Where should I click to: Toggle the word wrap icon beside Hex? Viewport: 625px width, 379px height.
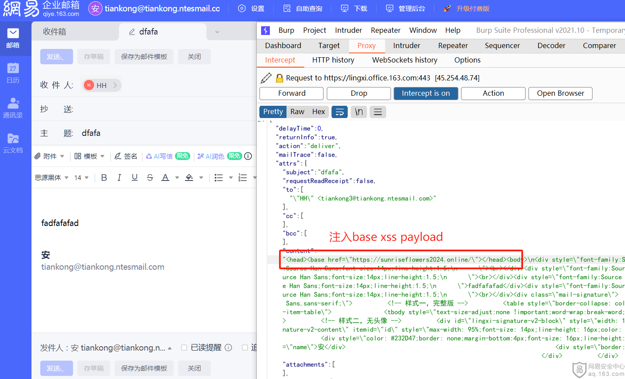tap(340, 112)
